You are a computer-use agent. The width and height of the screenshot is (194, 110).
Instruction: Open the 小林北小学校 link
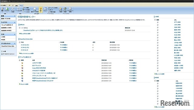point(178,43)
